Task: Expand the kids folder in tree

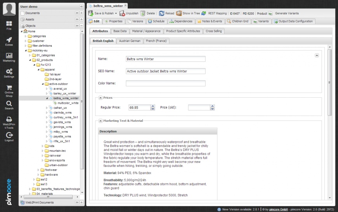Action: click(x=42, y=146)
